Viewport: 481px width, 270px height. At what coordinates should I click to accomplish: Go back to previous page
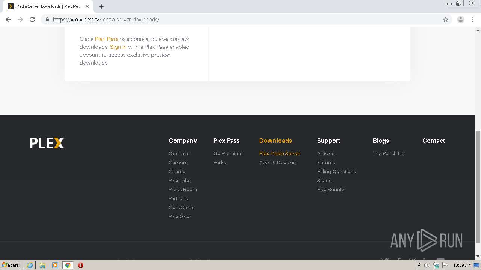click(8, 19)
